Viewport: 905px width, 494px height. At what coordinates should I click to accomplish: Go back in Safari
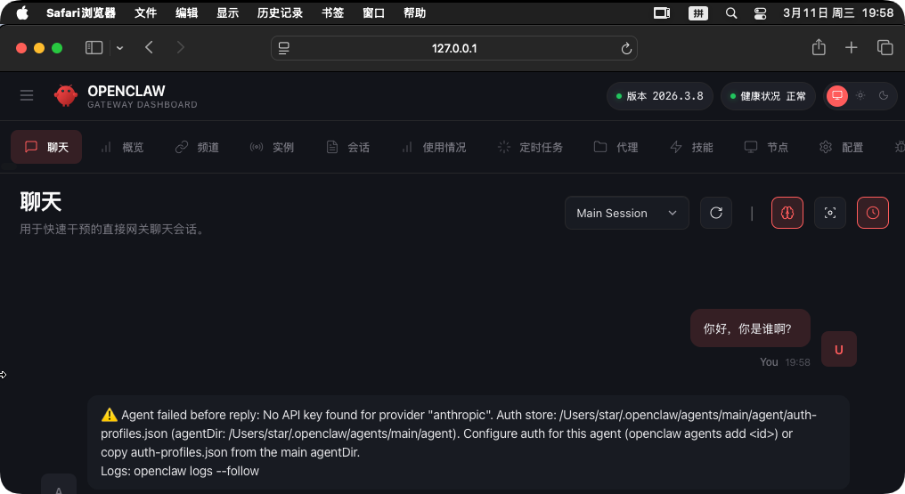click(x=149, y=47)
